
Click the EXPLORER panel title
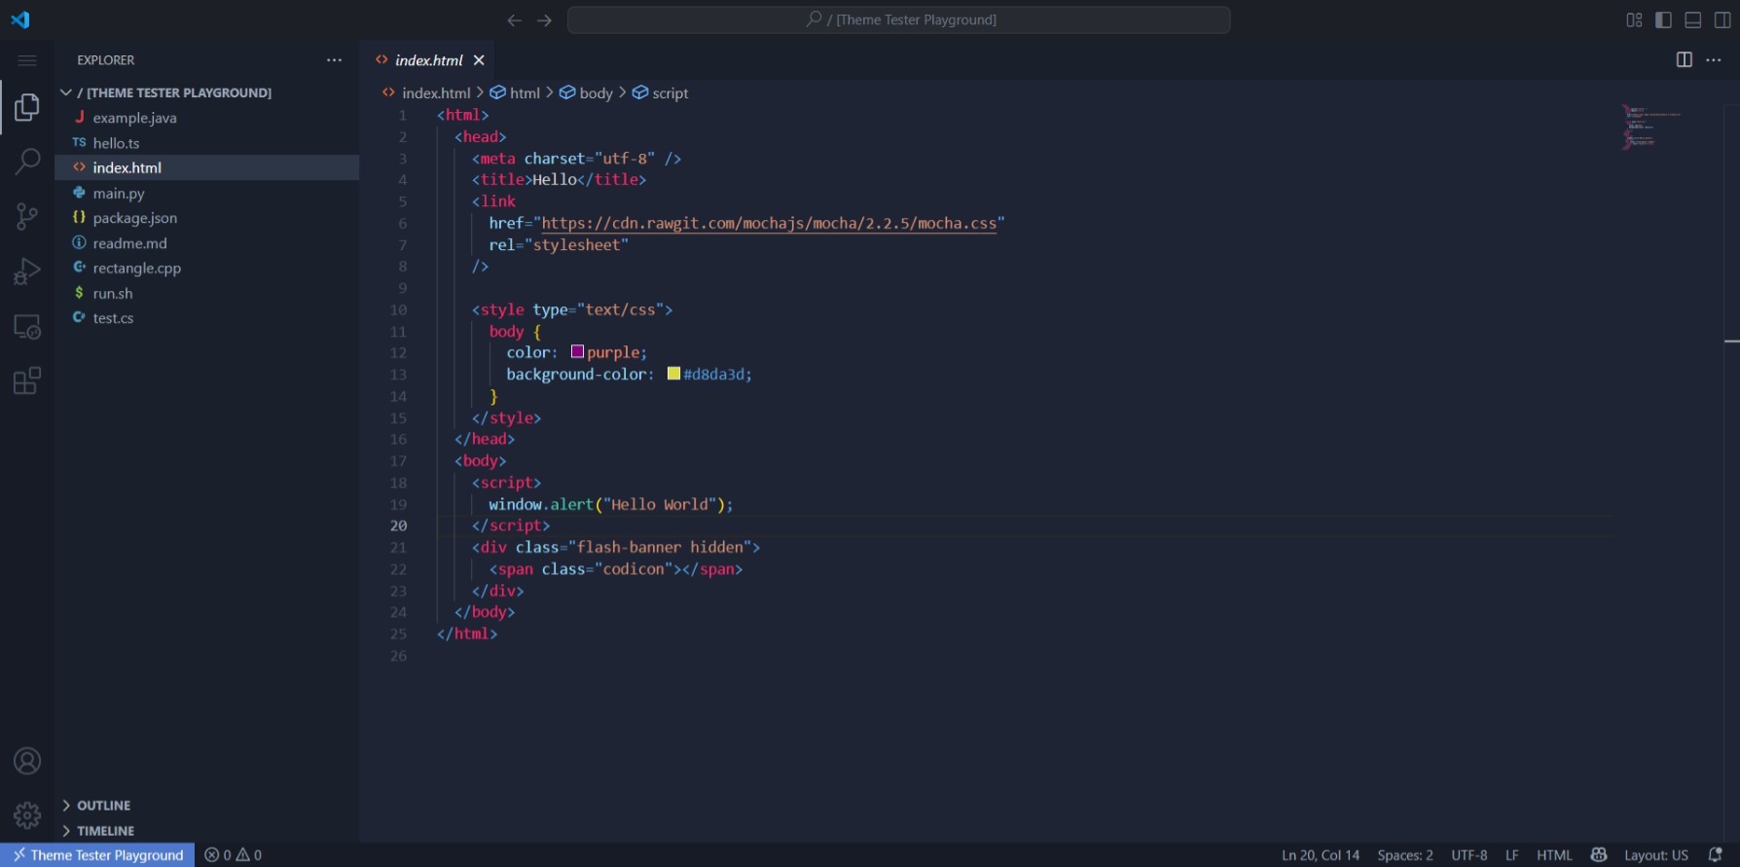[106, 60]
